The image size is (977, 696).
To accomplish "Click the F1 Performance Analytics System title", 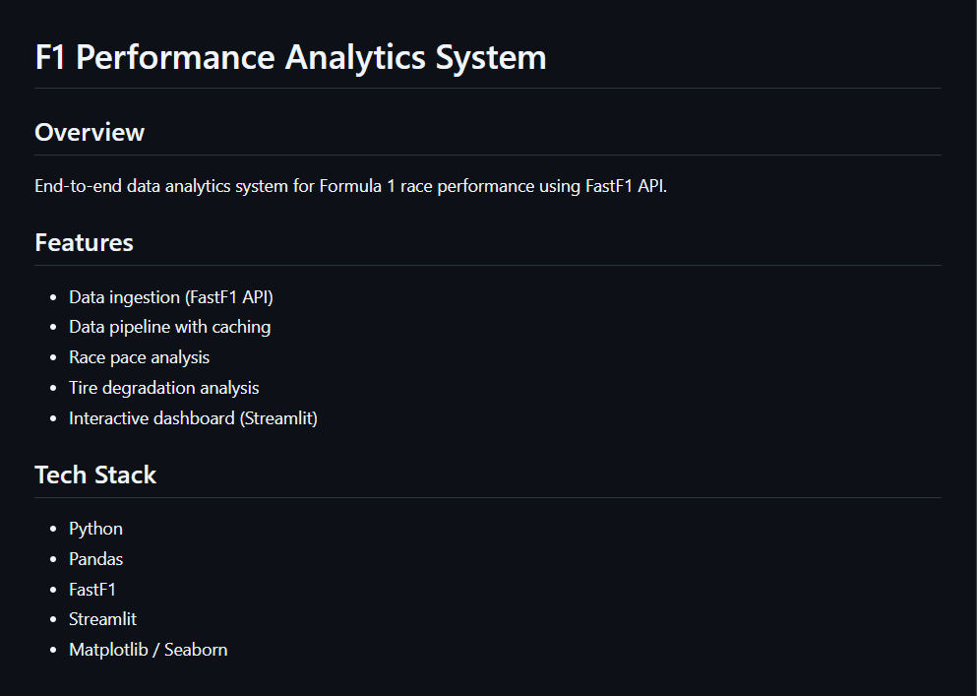I will pos(290,57).
